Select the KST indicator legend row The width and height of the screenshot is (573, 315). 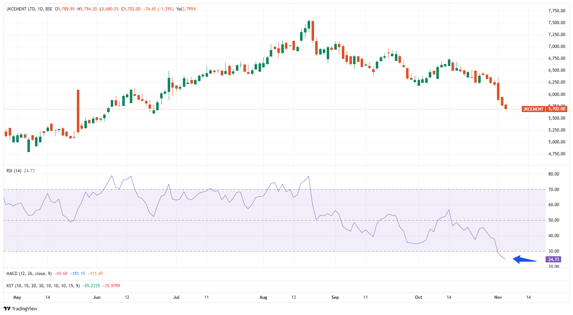tap(43, 286)
